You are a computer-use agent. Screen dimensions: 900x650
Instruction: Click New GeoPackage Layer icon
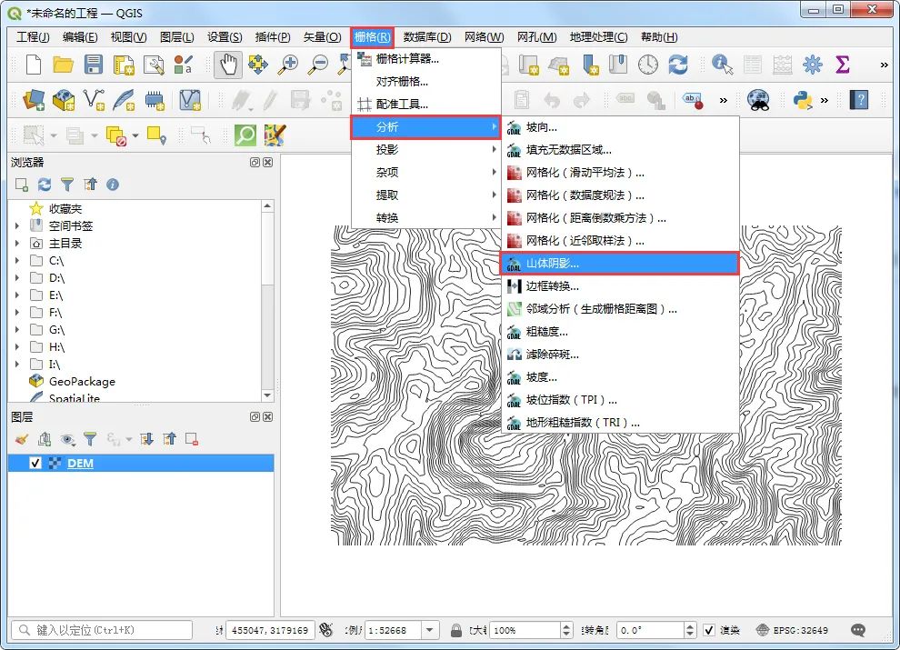coord(63,100)
